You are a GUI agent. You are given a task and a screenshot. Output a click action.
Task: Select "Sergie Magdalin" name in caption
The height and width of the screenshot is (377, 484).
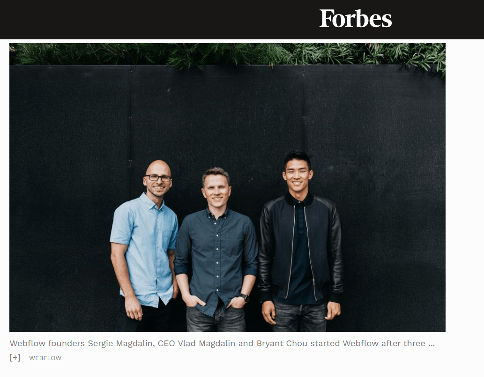click(x=121, y=343)
